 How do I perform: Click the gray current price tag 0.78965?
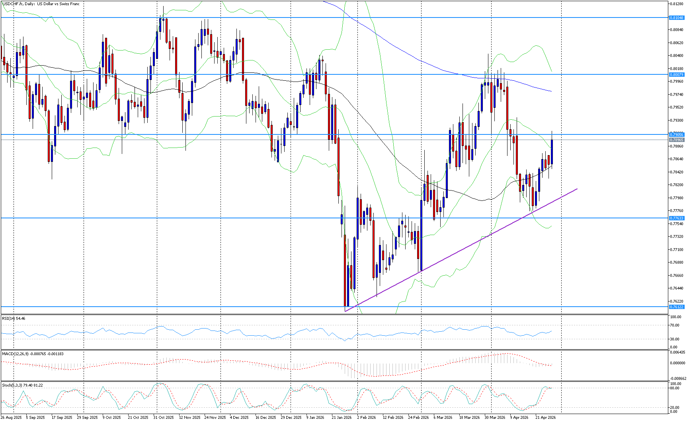click(x=676, y=140)
